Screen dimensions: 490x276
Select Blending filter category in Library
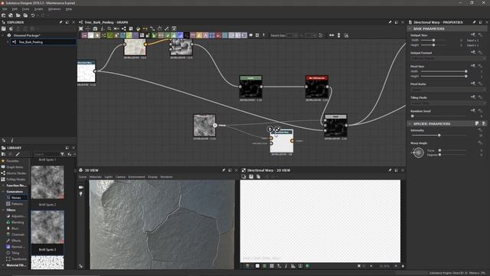[x=18, y=222]
